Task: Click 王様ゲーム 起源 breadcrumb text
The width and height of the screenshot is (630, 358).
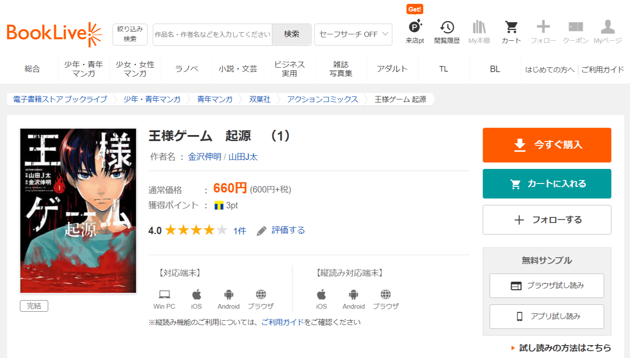Action: pyautogui.click(x=400, y=99)
